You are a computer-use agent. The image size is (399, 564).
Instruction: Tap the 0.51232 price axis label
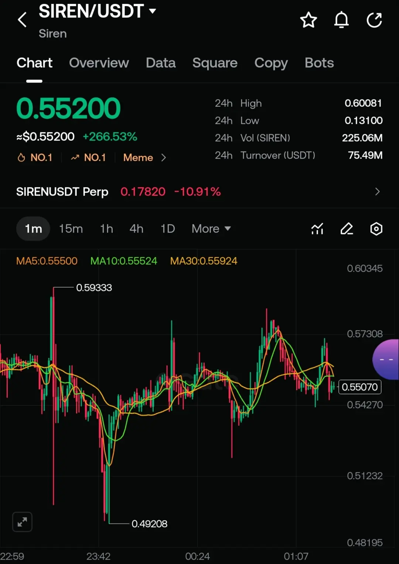pyautogui.click(x=365, y=476)
